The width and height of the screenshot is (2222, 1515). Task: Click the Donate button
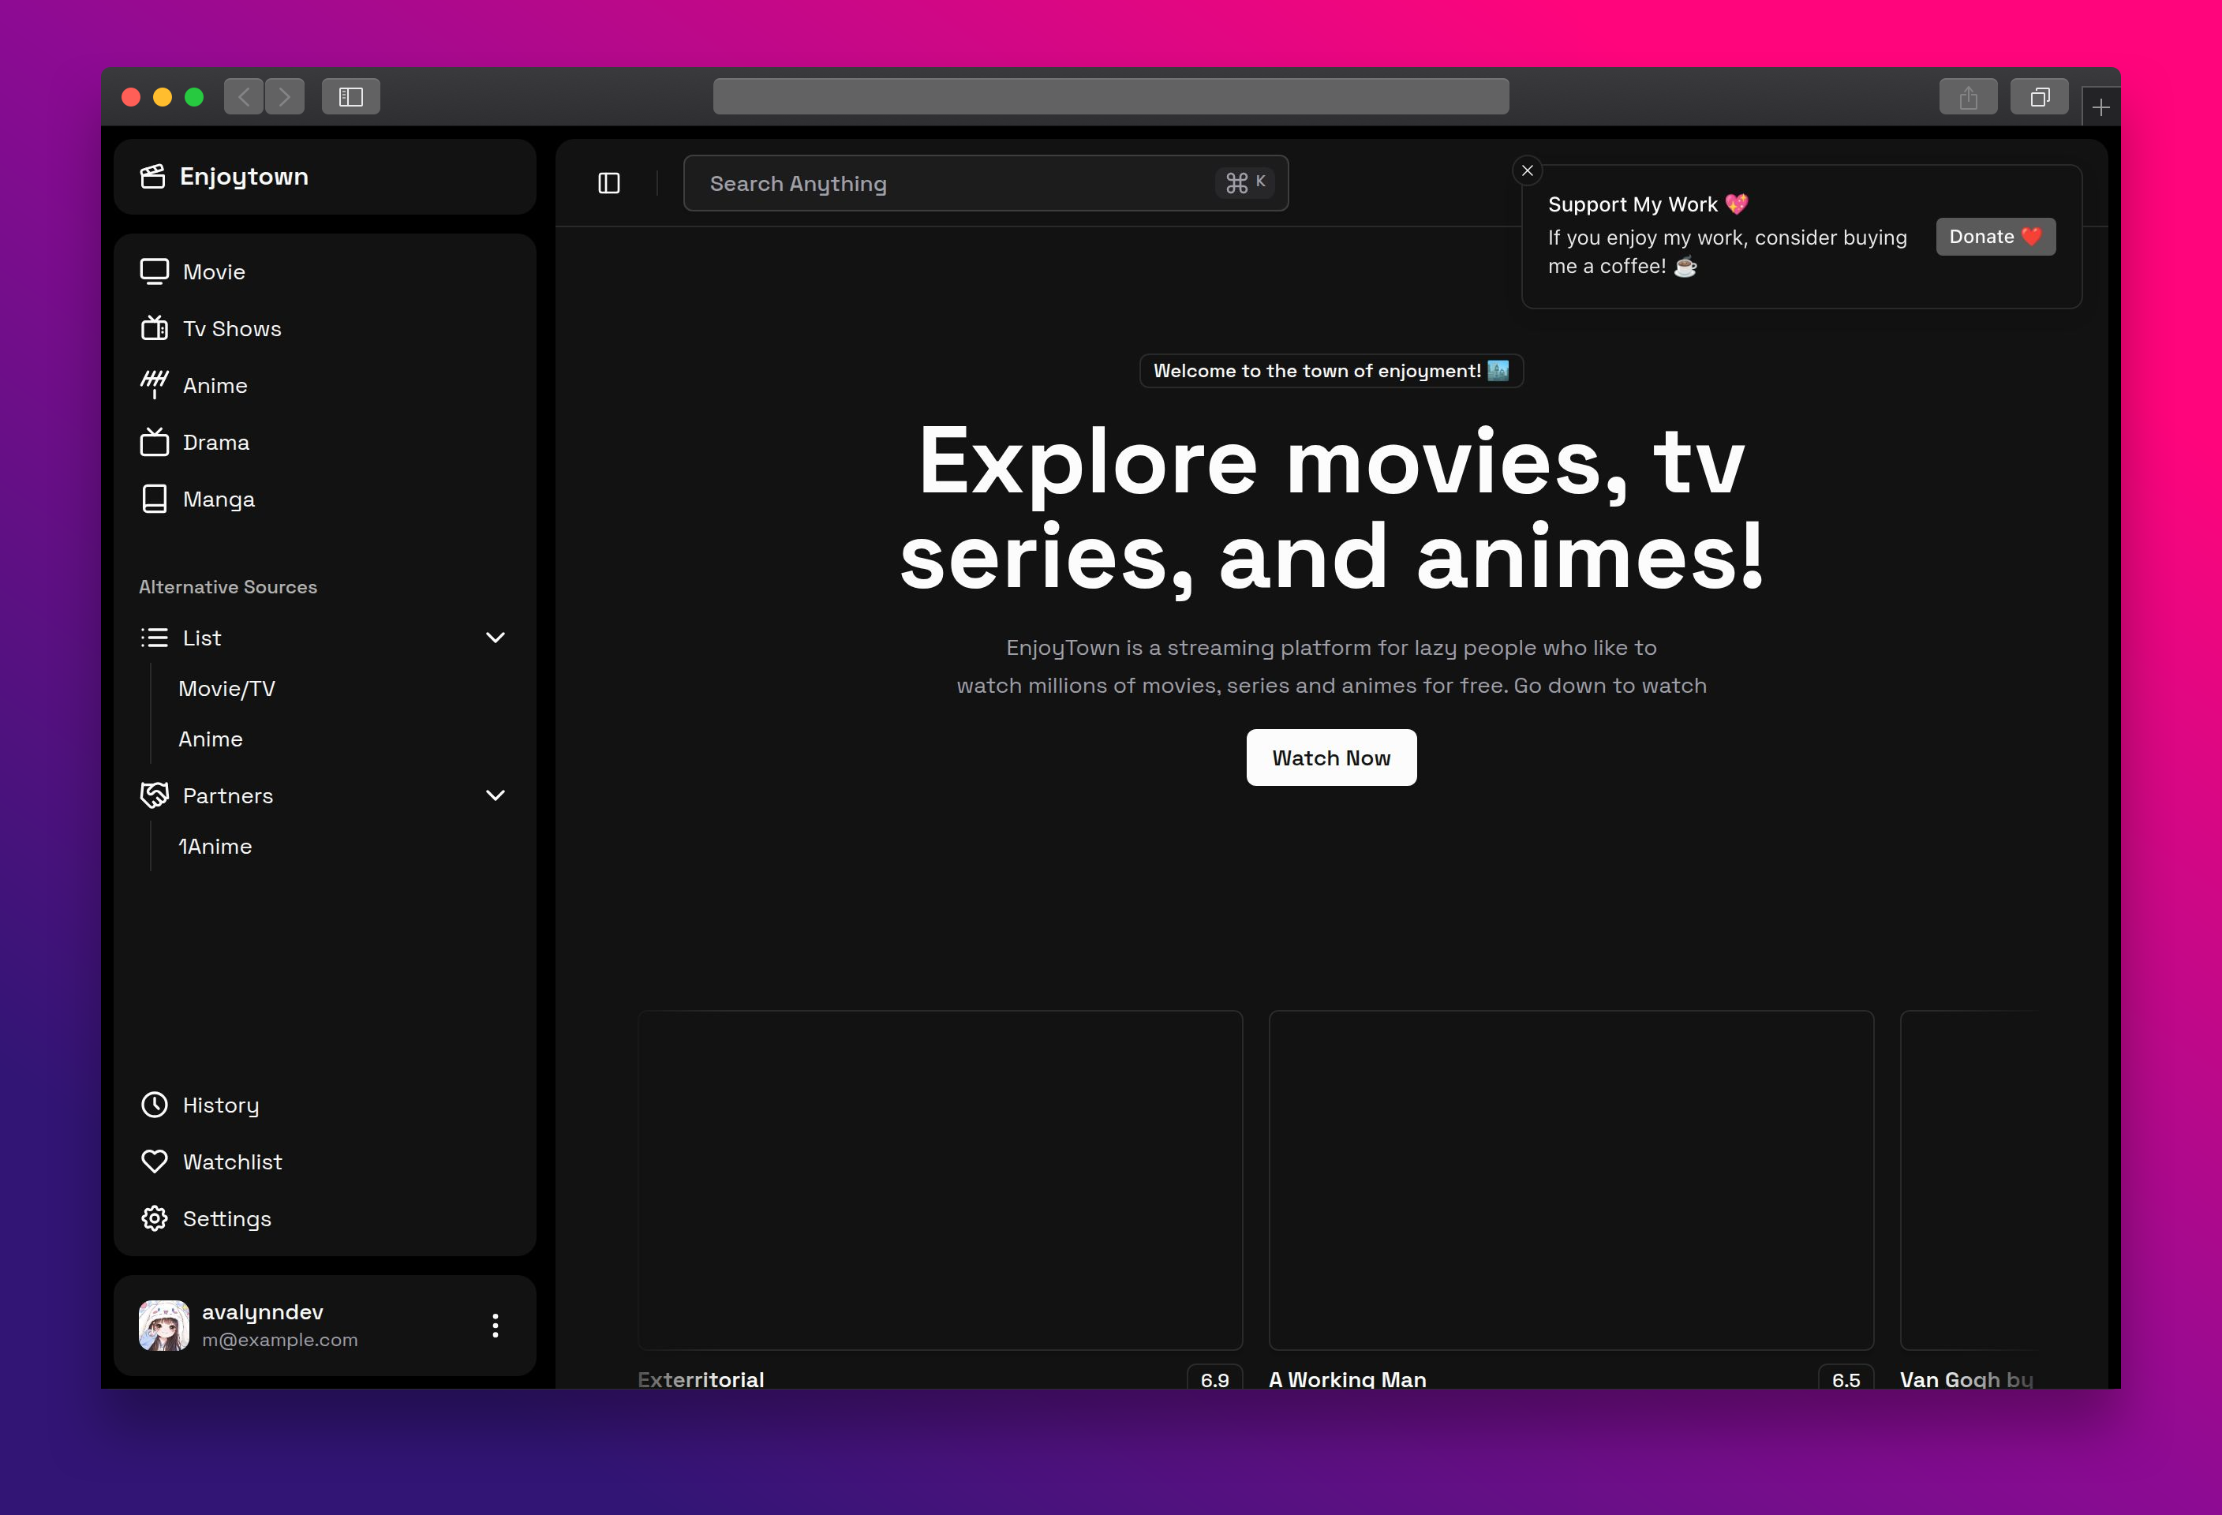coord(1996,237)
